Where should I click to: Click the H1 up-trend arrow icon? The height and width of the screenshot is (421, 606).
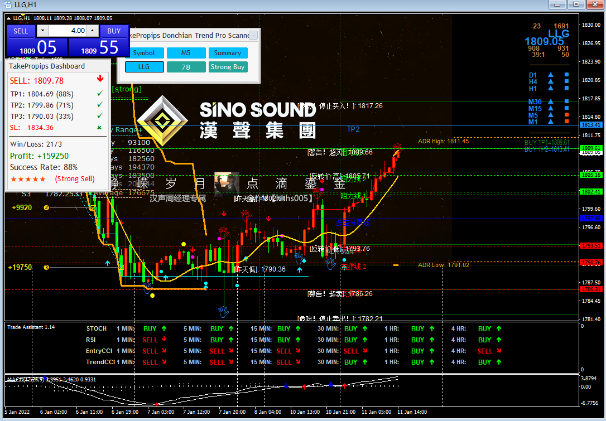[551, 88]
